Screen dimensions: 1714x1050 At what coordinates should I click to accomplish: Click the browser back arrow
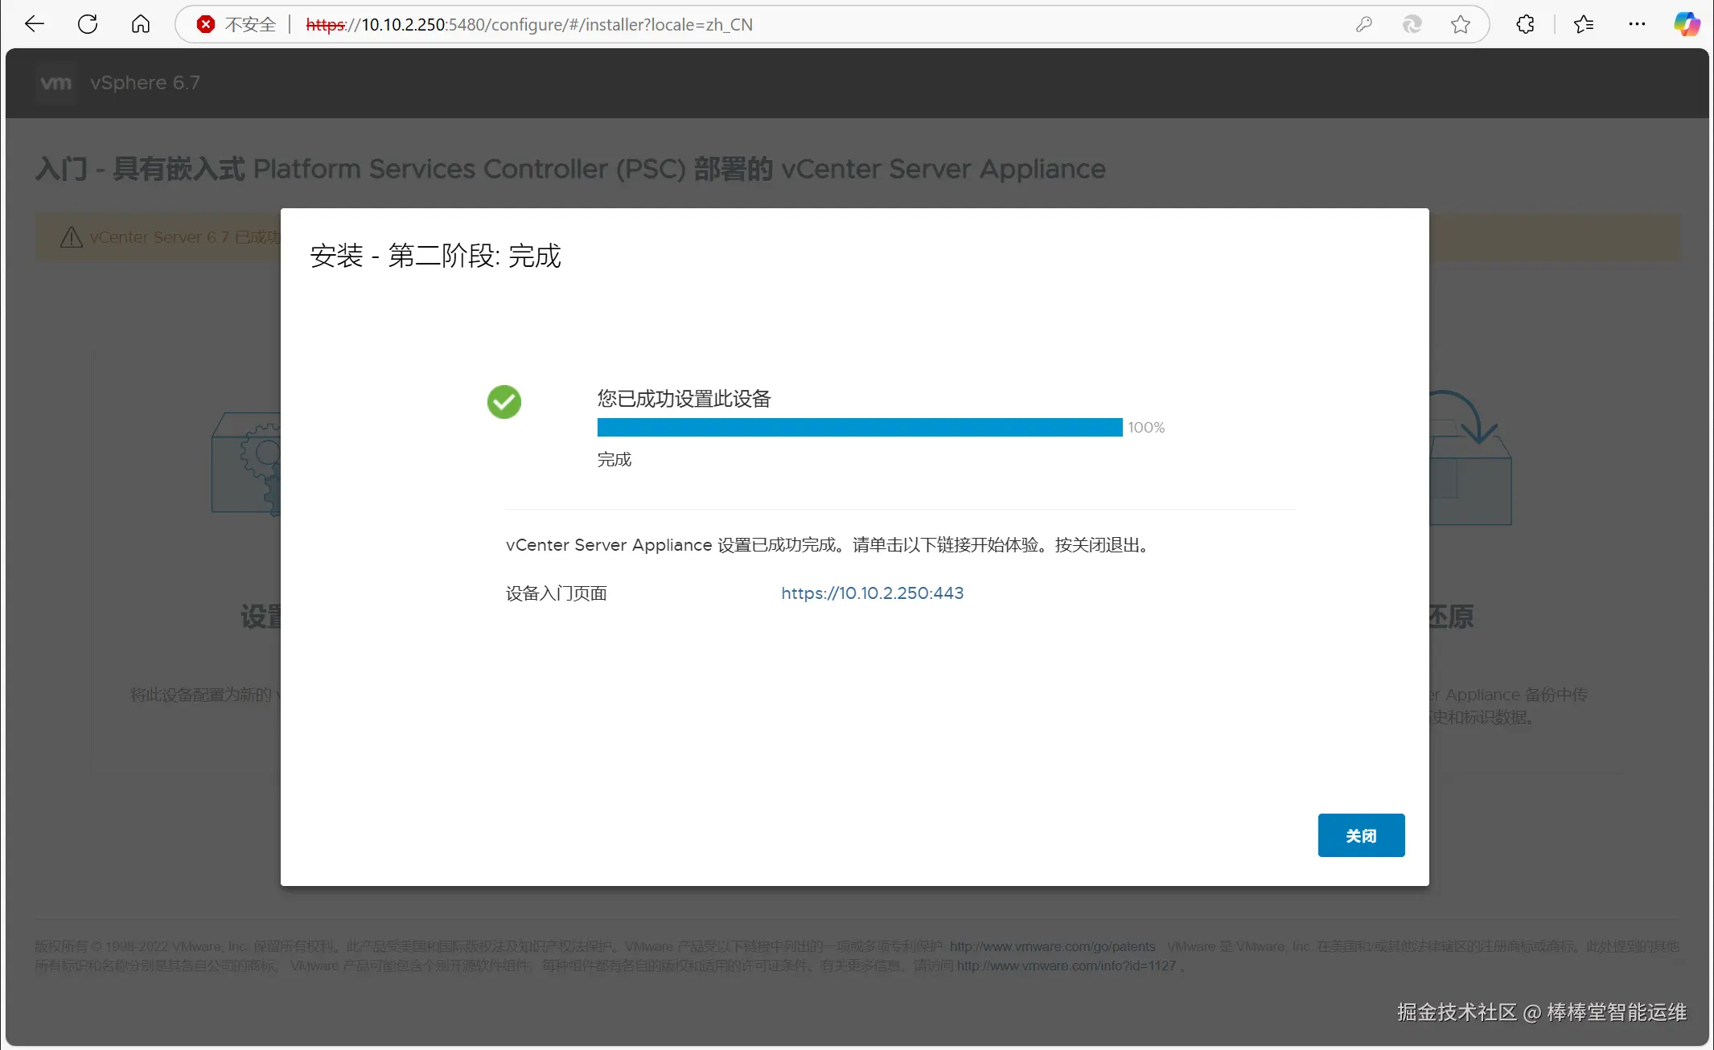pyautogui.click(x=35, y=24)
